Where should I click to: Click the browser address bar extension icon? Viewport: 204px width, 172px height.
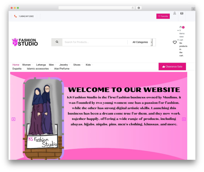pos(139,8)
